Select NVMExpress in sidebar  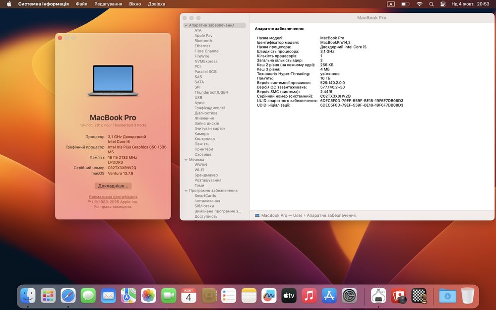[206, 62]
